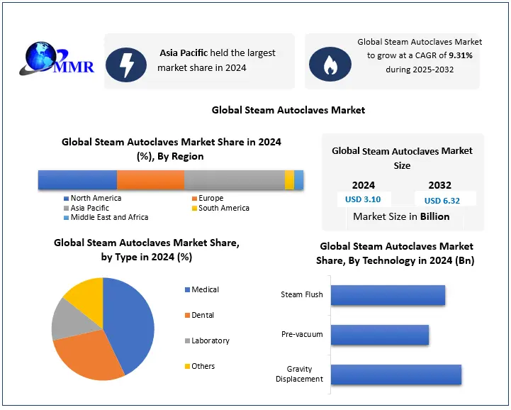
Task: Click the USD 3.10 value box
Action: coord(363,199)
